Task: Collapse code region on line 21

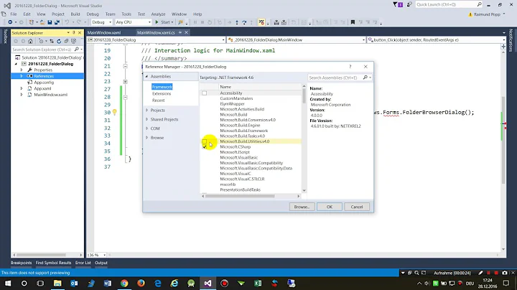Action: coord(125,66)
